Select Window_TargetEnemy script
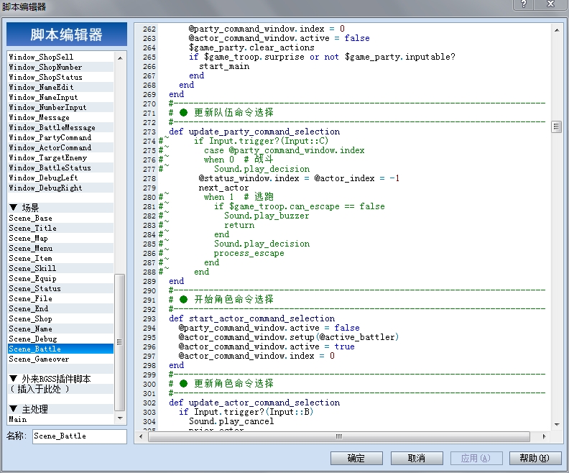This screenshot has width=569, height=473. [x=60, y=158]
